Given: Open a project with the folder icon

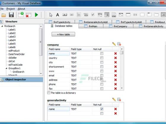Looking at the screenshot, I should point(4,15).
